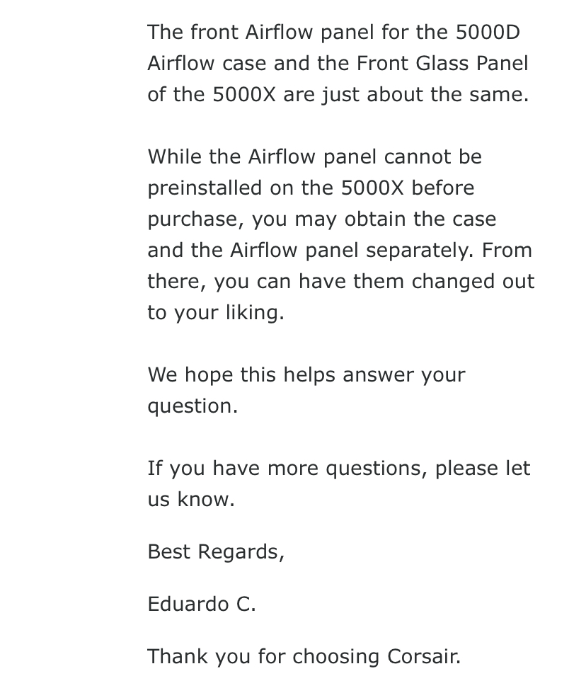Image resolution: width=586 pixels, height=693 pixels.
Task: Click the text "us know."
Action: (x=191, y=500)
